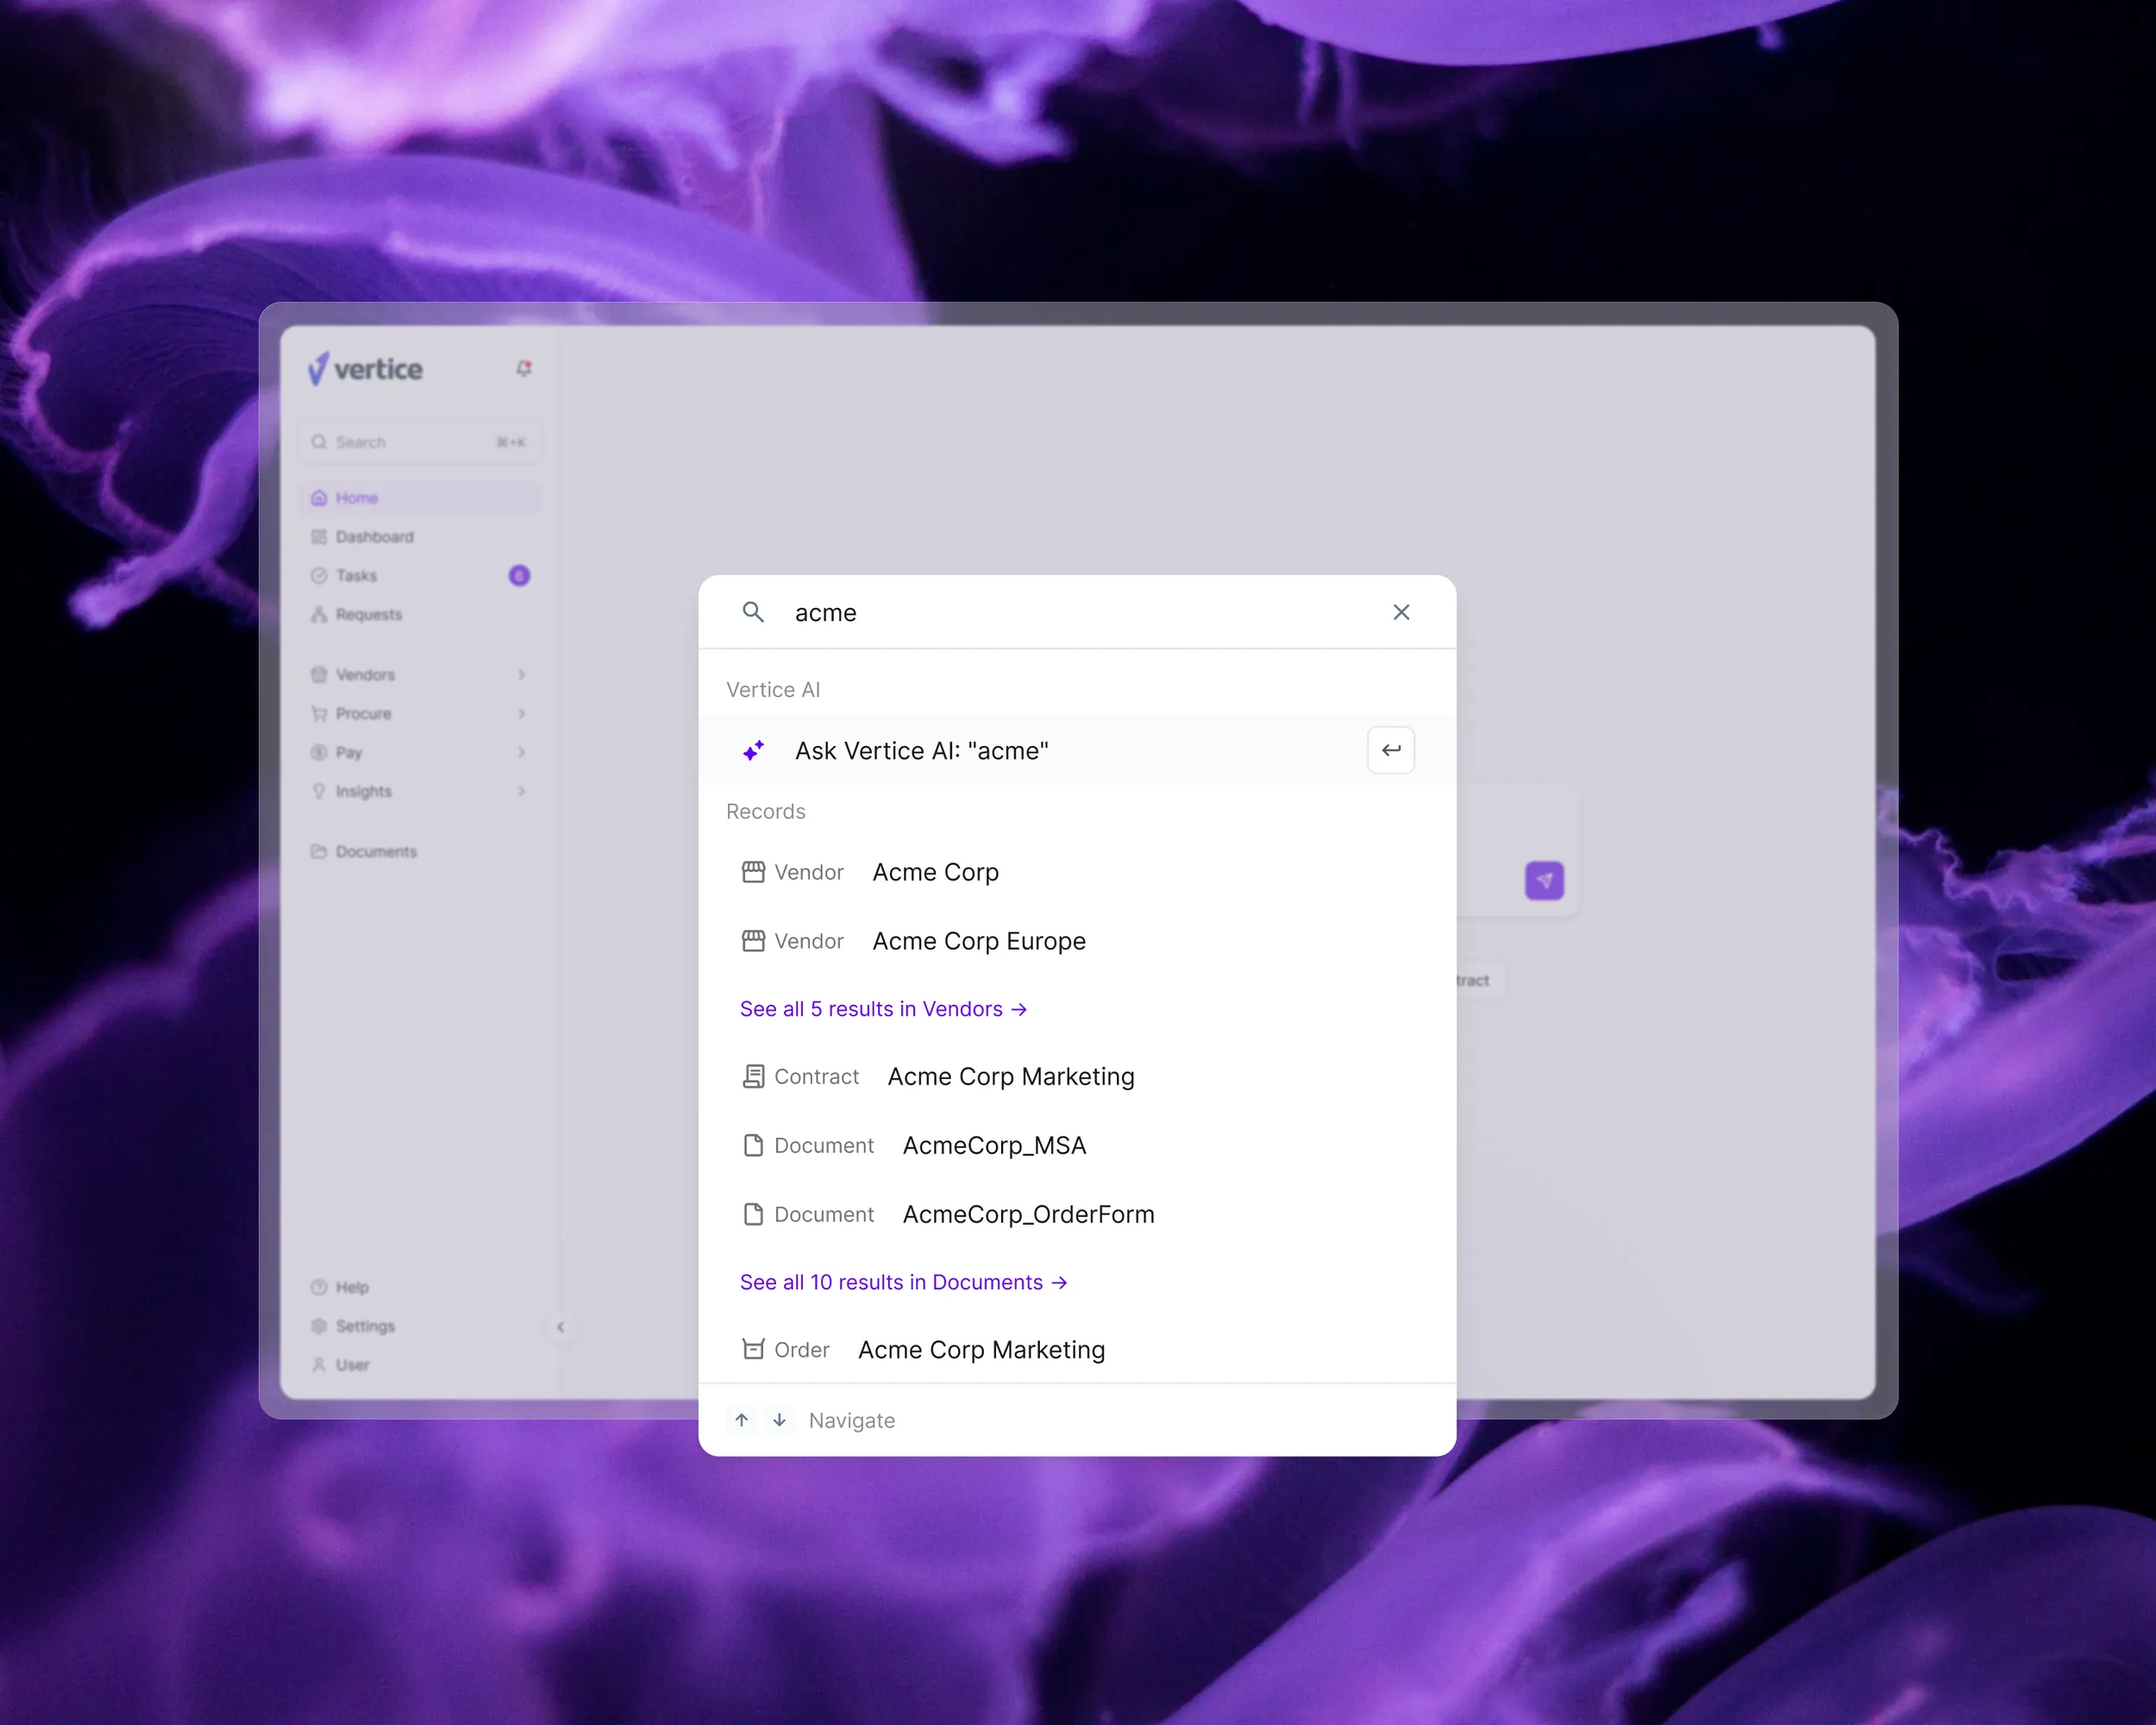Open the Acme Corp vendor result
Image resolution: width=2156 pixels, height=1725 pixels.
click(x=1077, y=872)
